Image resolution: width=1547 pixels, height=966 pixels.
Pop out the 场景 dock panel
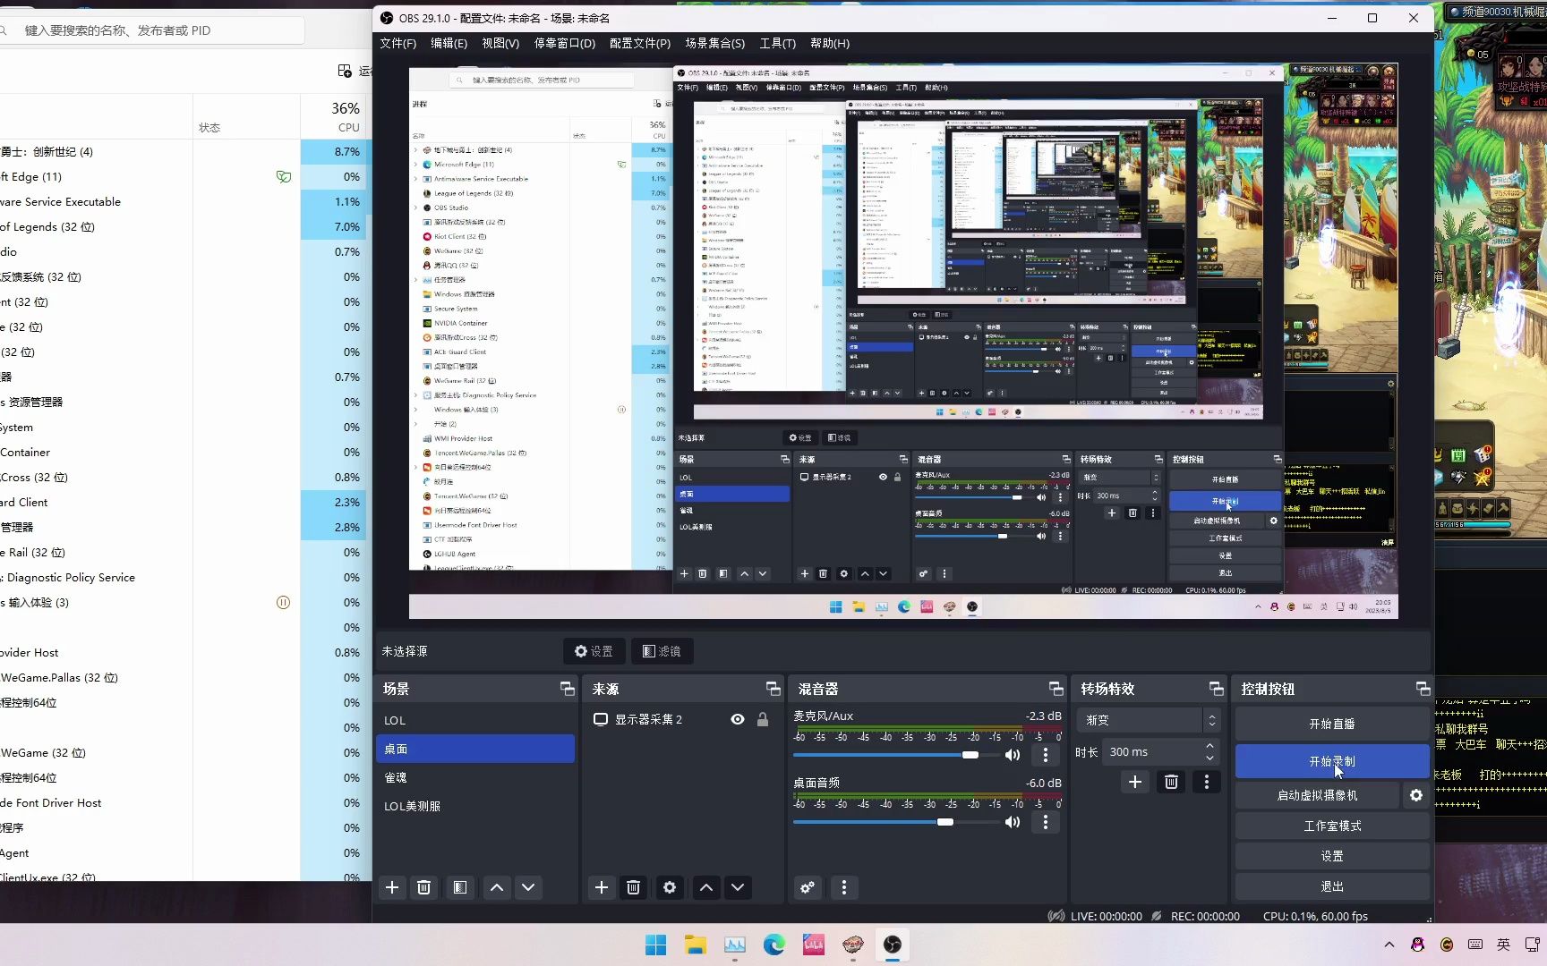click(568, 688)
